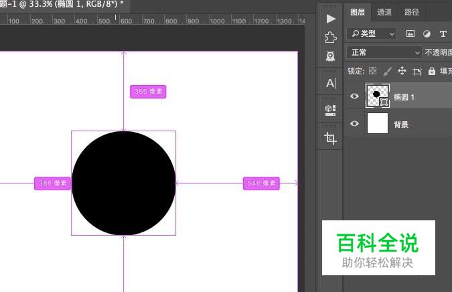
Task: Toggle lock all padlock icon
Action: (x=431, y=71)
